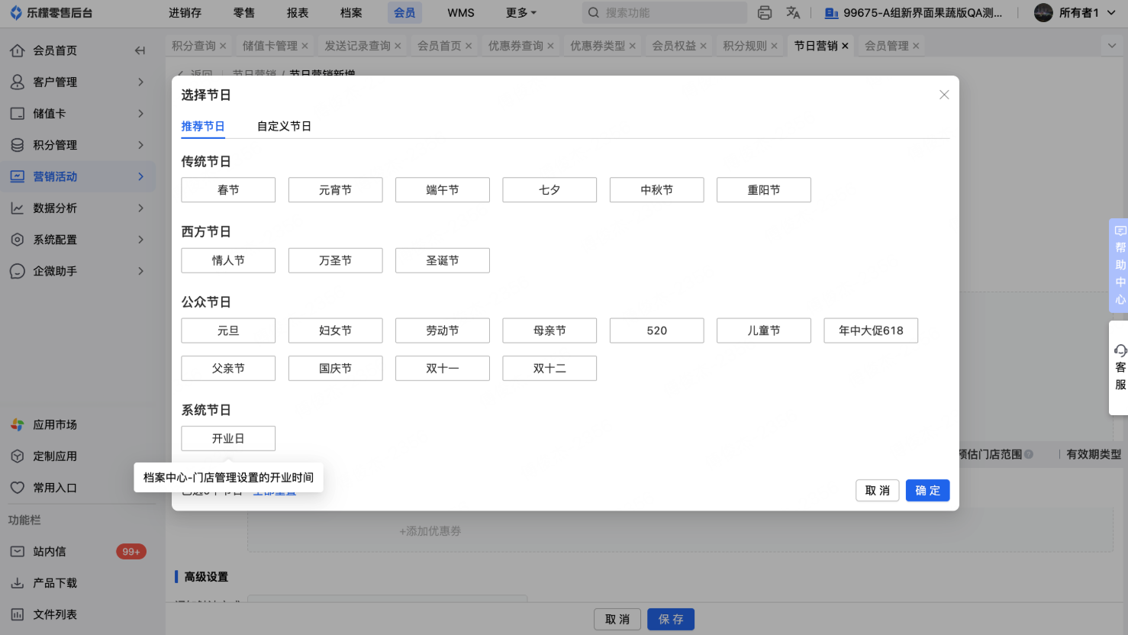Open the 更多 dropdown in top menu
1128x635 pixels.
[520, 12]
